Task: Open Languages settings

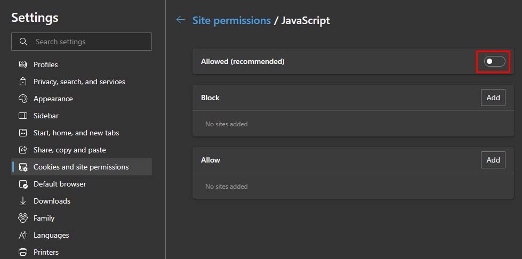Action: point(82,235)
